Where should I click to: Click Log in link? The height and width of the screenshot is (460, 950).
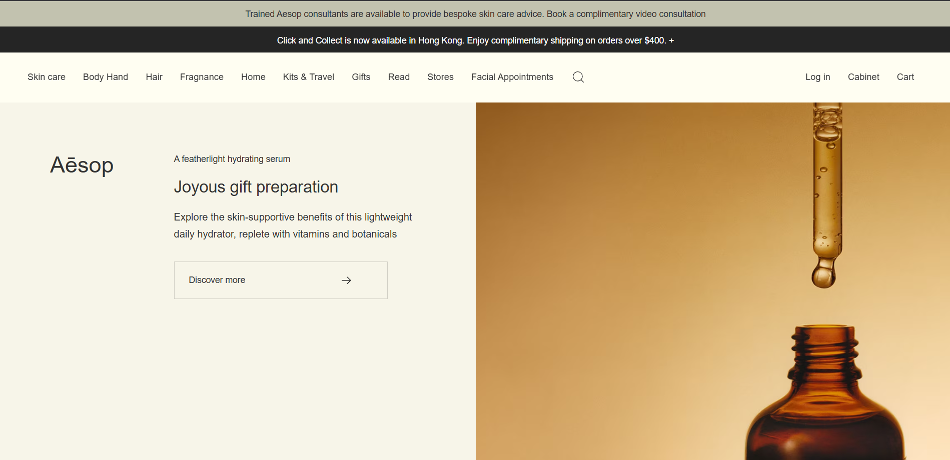817,77
